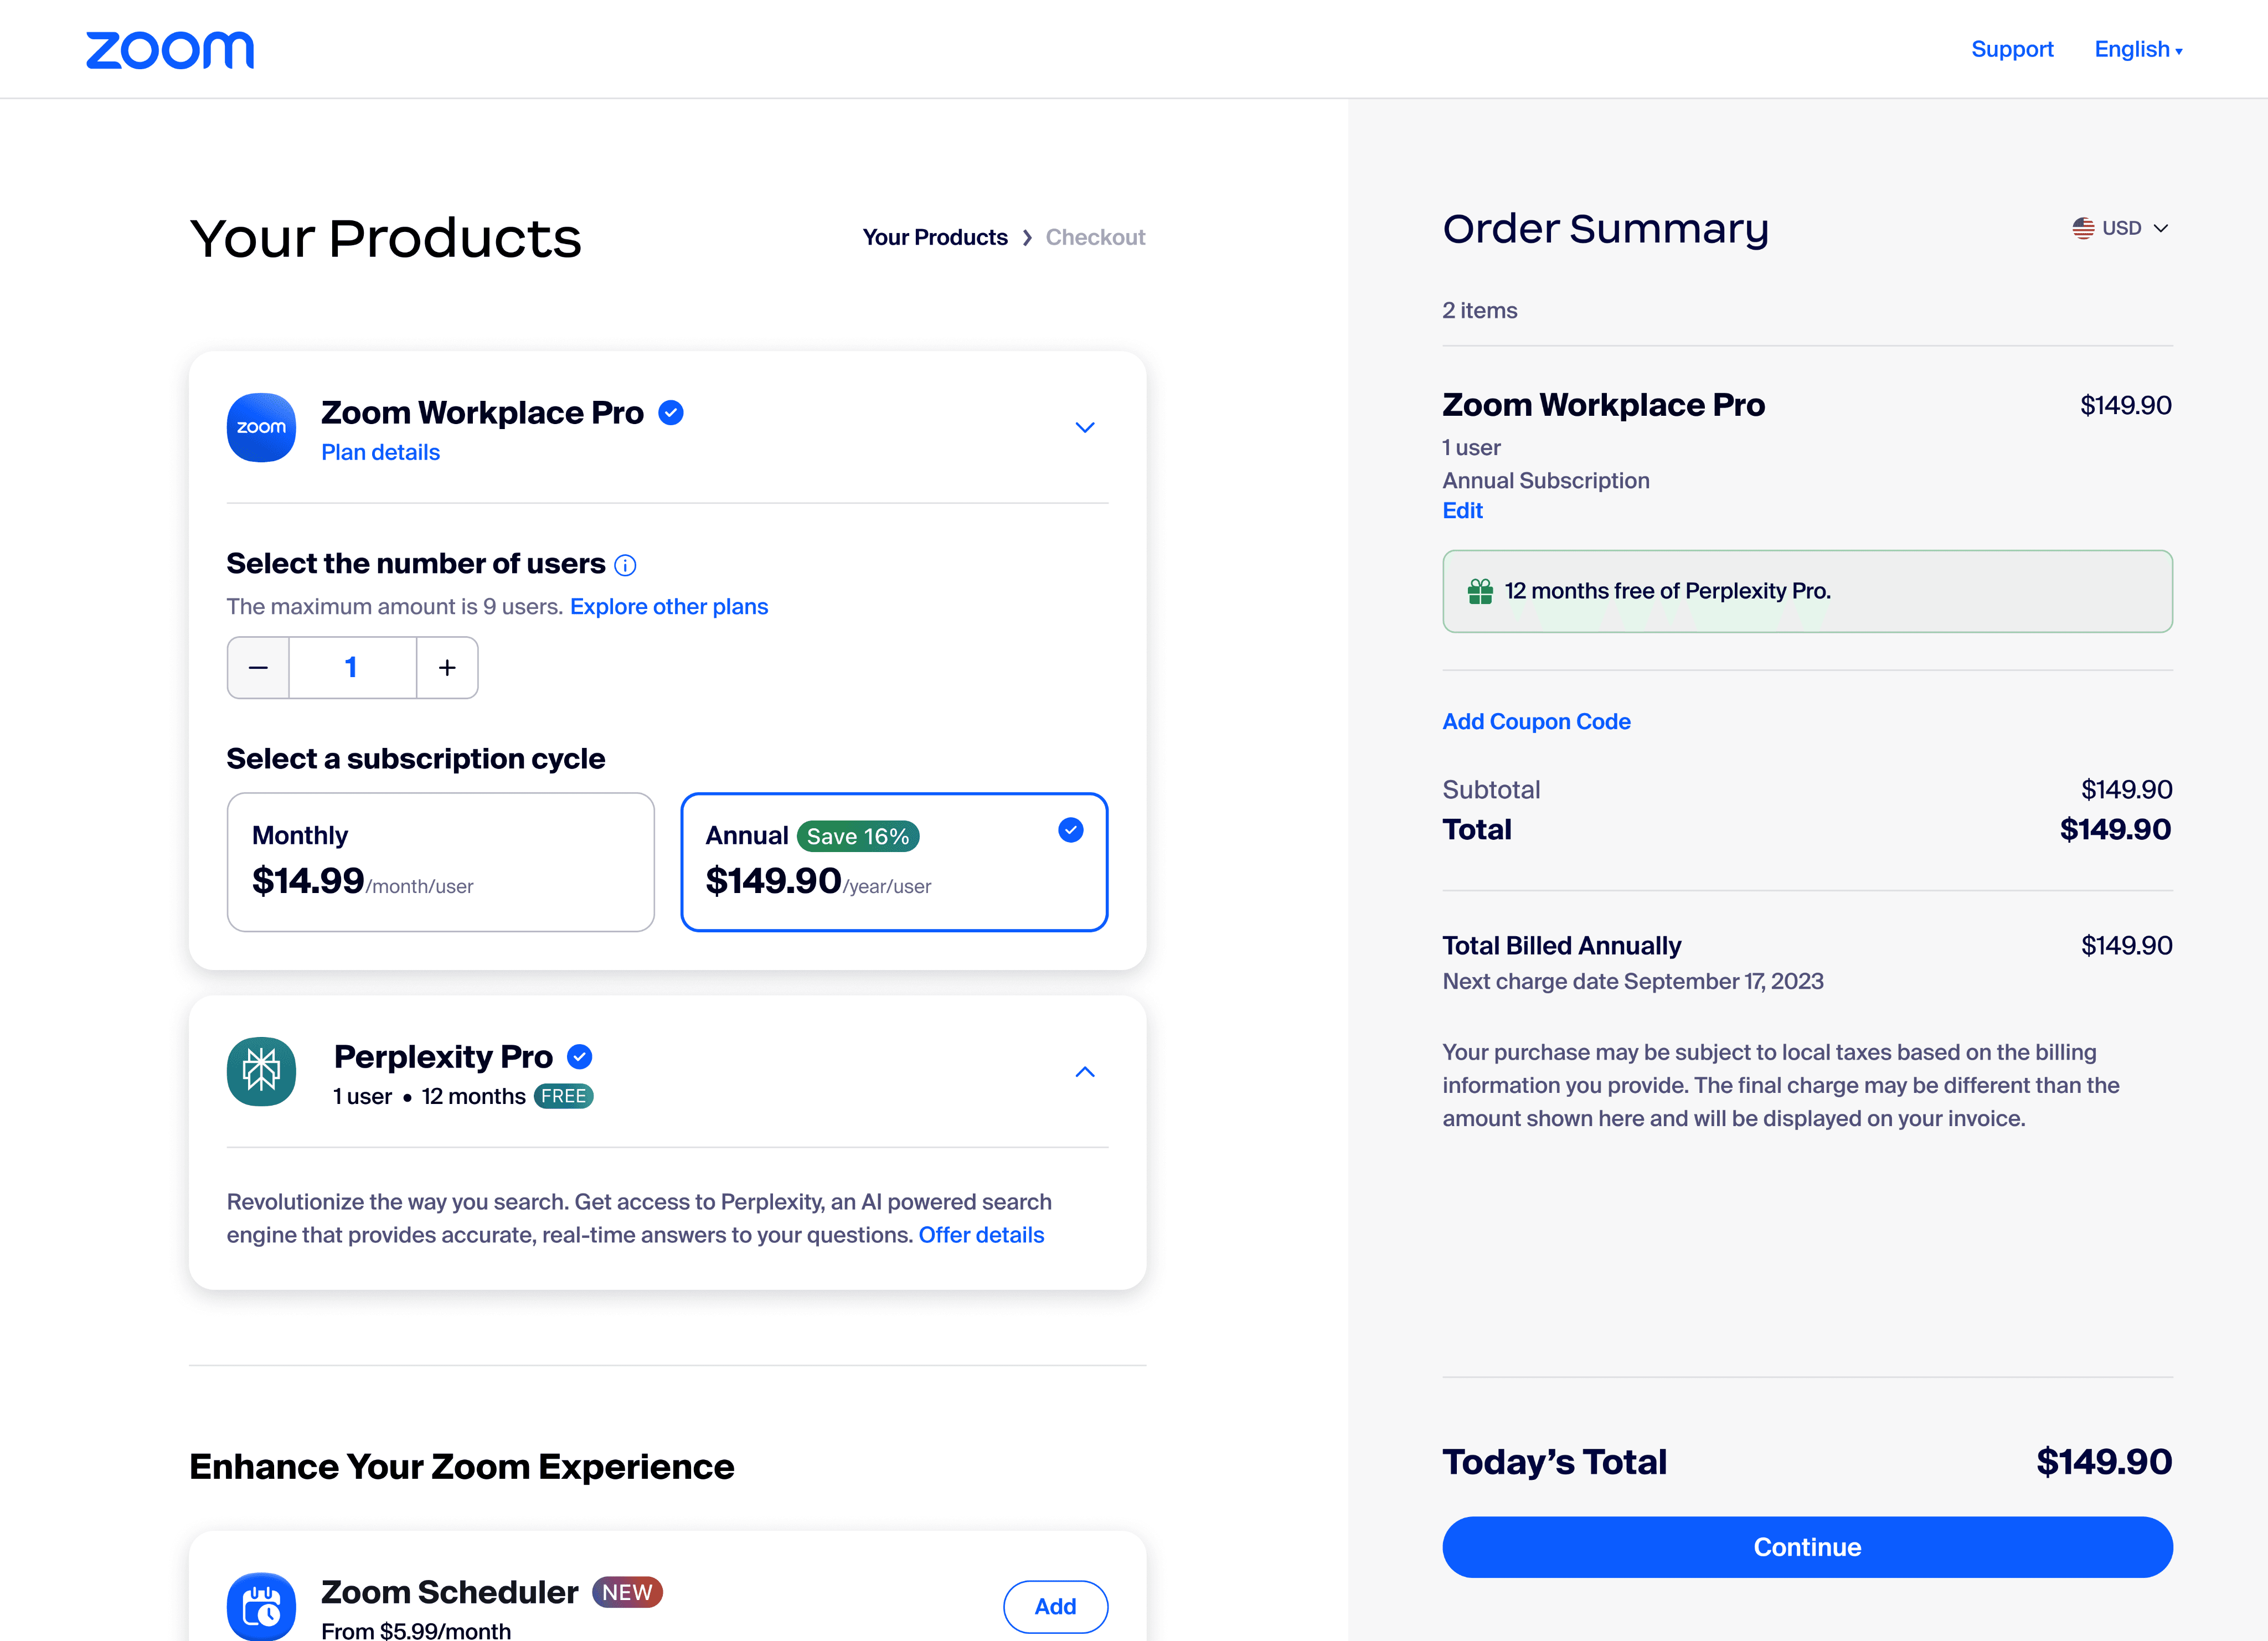Viewport: 2268px width, 1641px height.
Task: Click verified badge next to Perplexity Pro
Action: [x=580, y=1057]
